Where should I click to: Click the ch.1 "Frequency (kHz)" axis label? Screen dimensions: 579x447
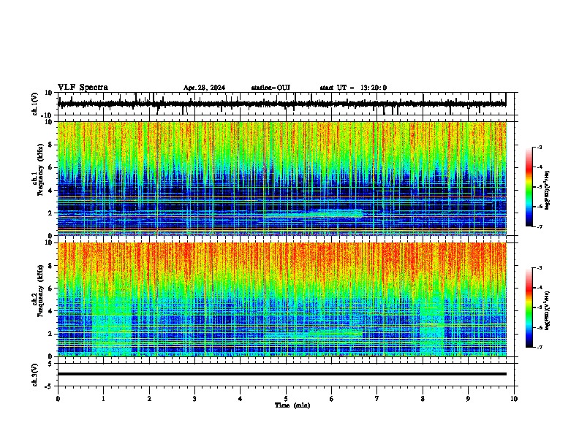pos(41,170)
